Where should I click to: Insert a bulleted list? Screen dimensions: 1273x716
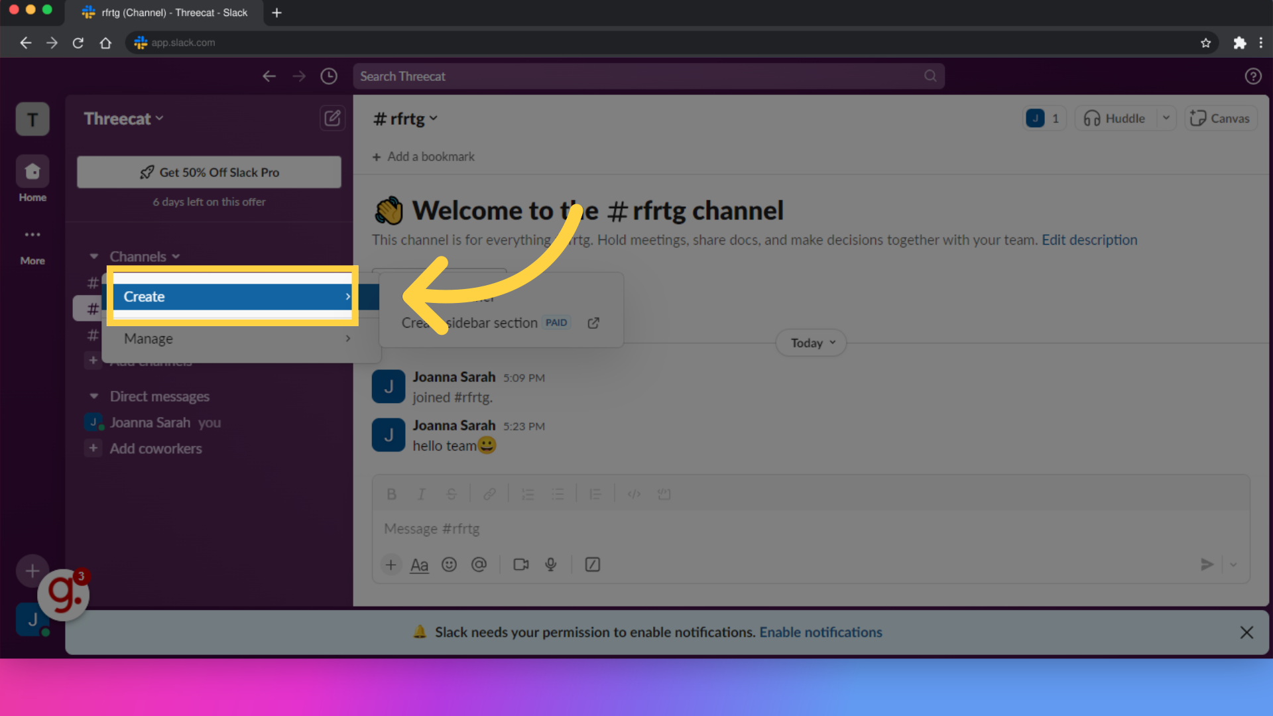pyautogui.click(x=558, y=494)
